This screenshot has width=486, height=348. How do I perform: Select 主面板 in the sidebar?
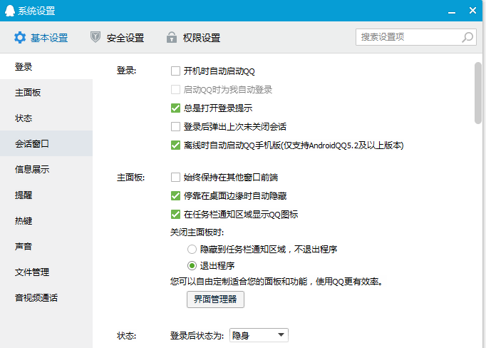click(x=46, y=92)
